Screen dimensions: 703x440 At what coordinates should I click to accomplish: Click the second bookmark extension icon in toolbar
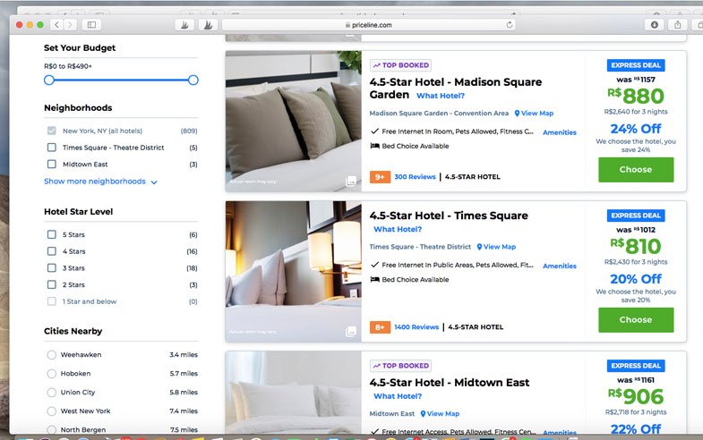coord(208,25)
